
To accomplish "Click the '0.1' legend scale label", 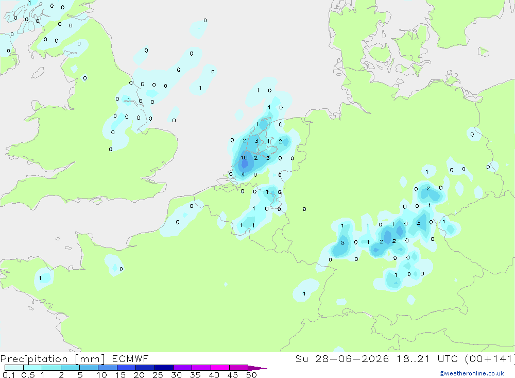I will (x=9, y=375).
